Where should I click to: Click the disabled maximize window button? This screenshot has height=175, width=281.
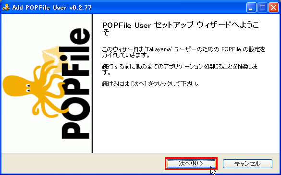pyautogui.click(x=262, y=8)
